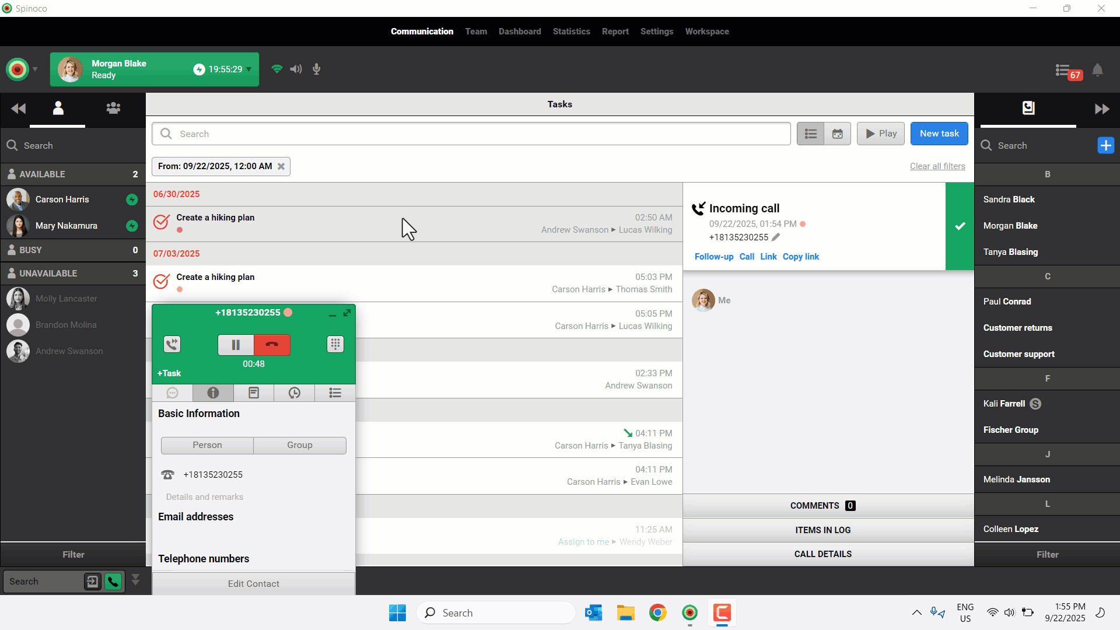Mark incoming call task as done
Screen dimensions: 1120x630
[960, 226]
